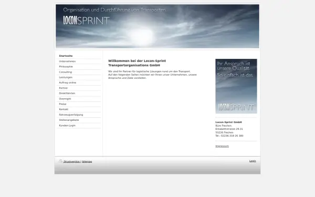Click the LoconSprint quality banner image
The height and width of the screenshot is (197, 315).
236,86
